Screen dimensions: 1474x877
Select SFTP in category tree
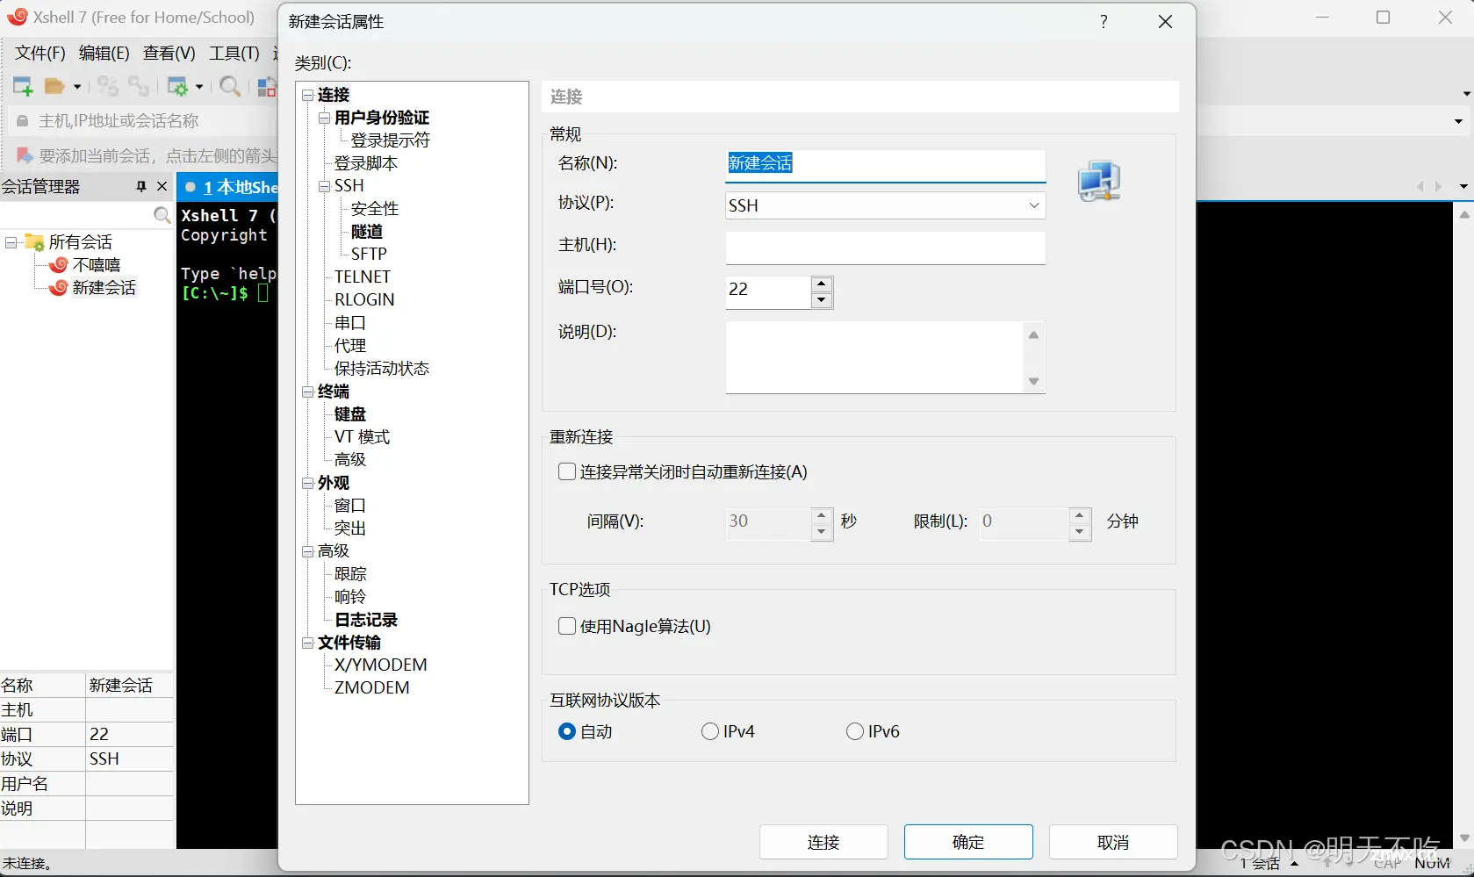coord(369,254)
